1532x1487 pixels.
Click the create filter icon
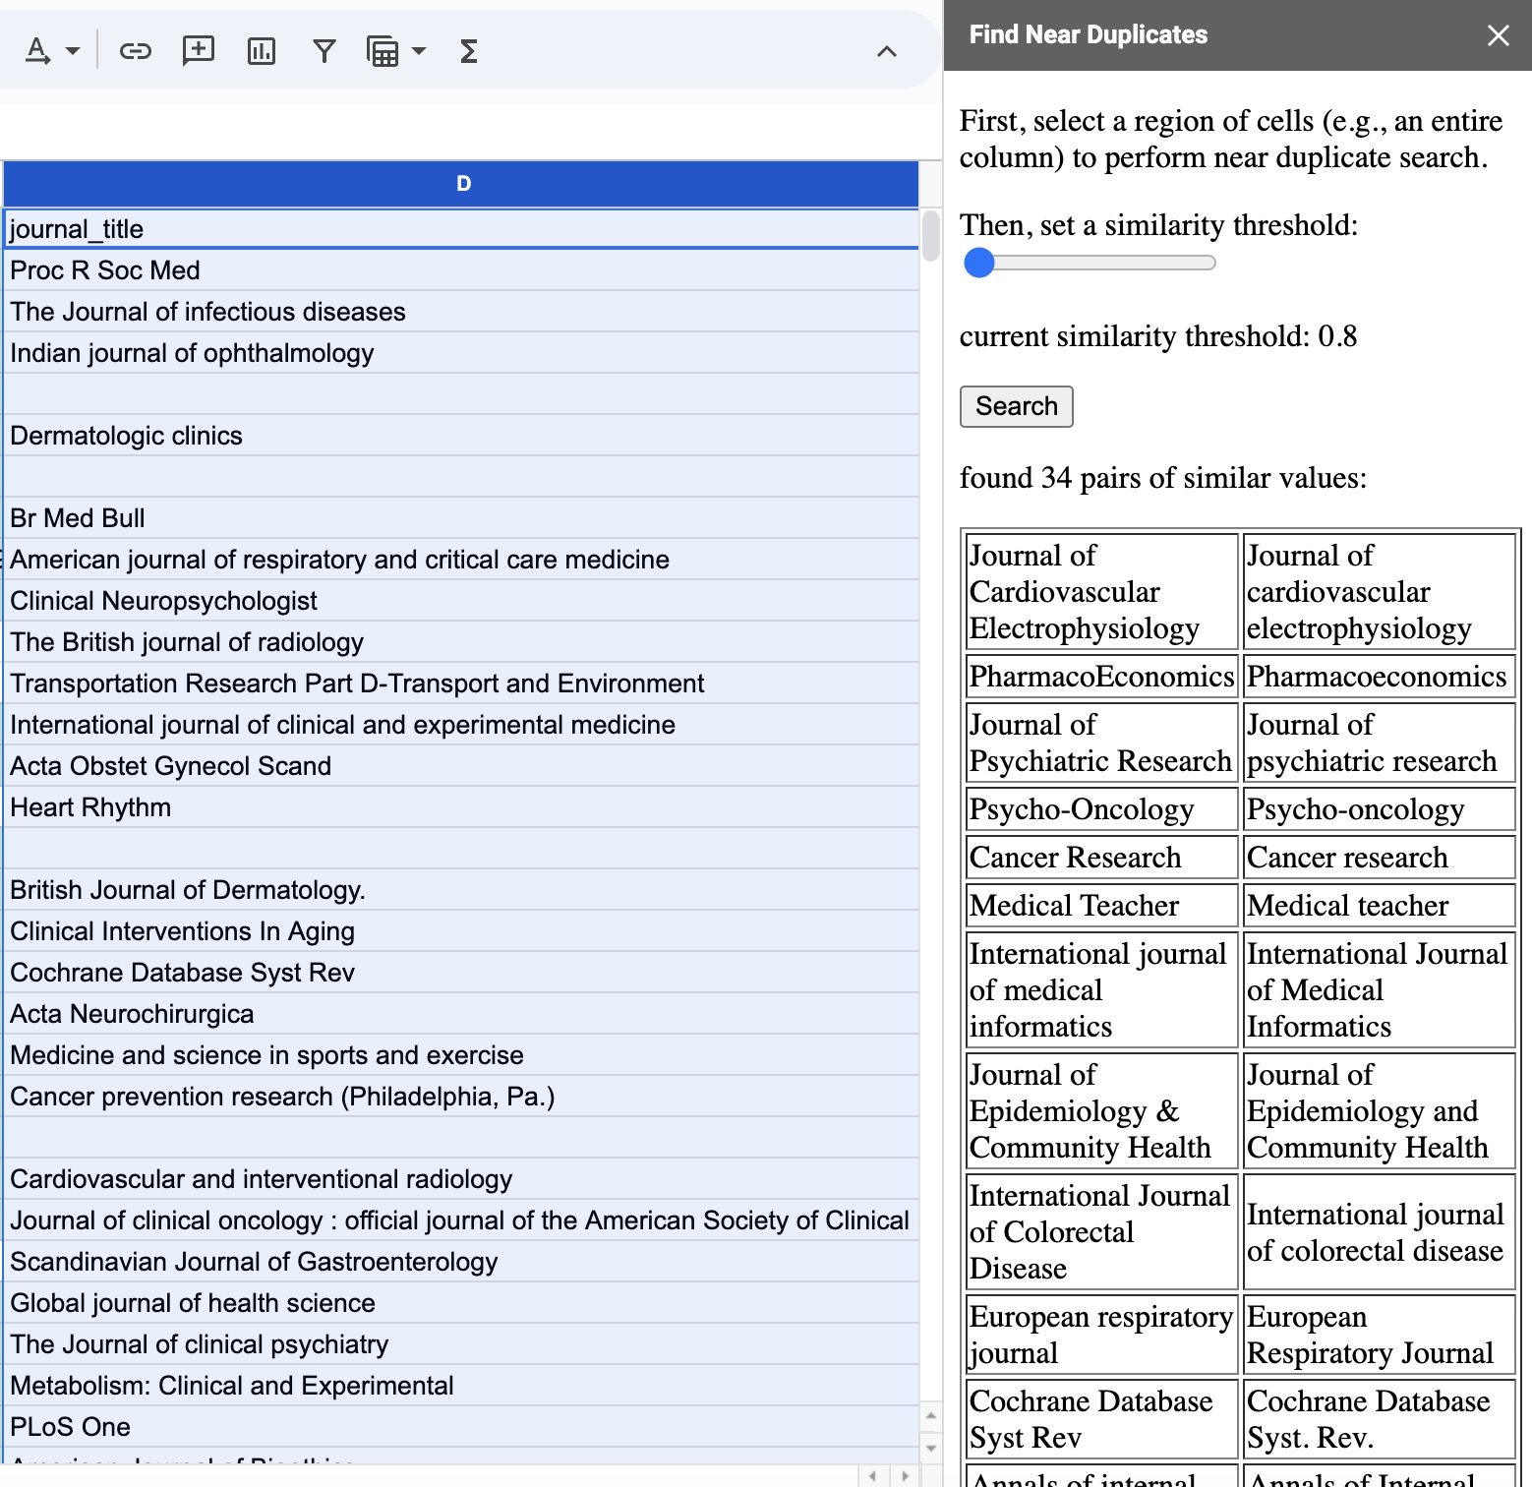point(324,51)
